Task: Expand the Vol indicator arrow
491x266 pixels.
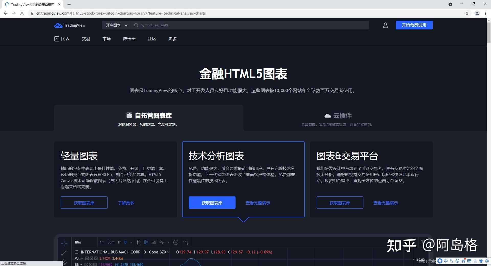Action: (x=82, y=259)
